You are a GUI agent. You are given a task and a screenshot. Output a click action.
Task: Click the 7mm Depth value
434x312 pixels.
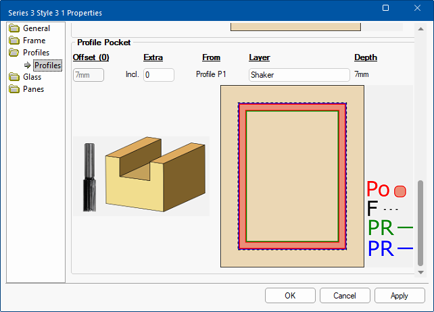point(362,74)
